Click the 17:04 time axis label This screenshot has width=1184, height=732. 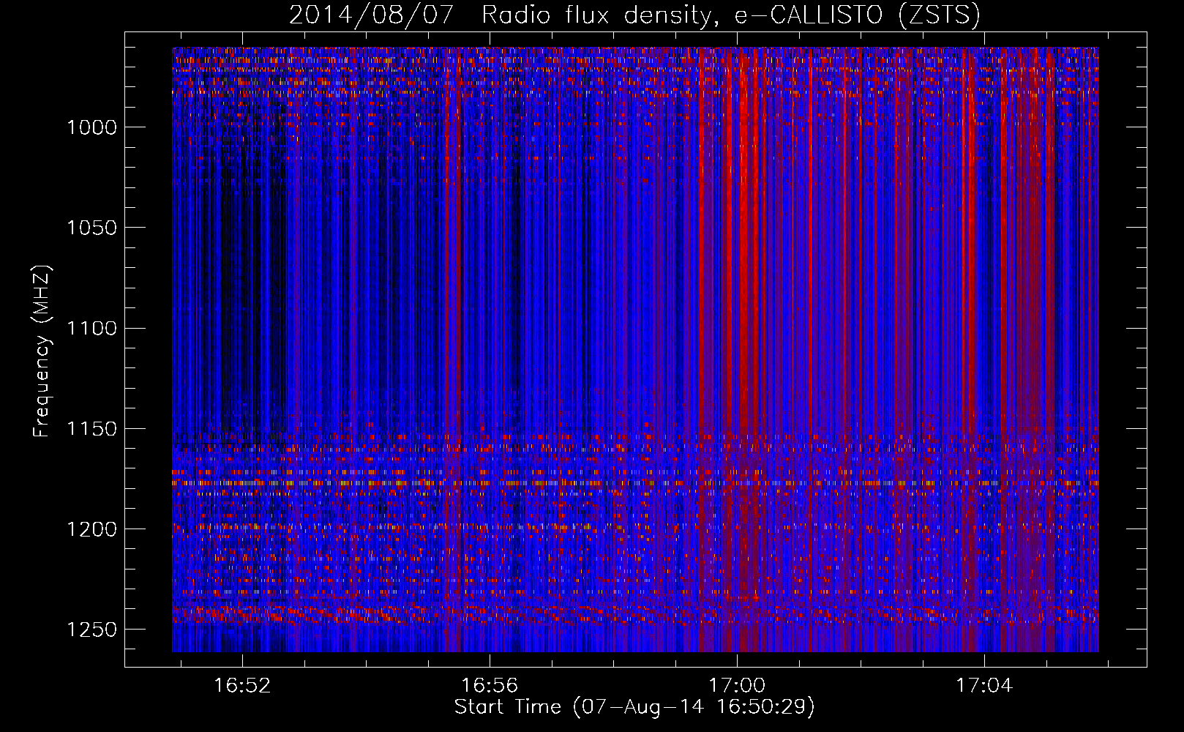tap(984, 685)
